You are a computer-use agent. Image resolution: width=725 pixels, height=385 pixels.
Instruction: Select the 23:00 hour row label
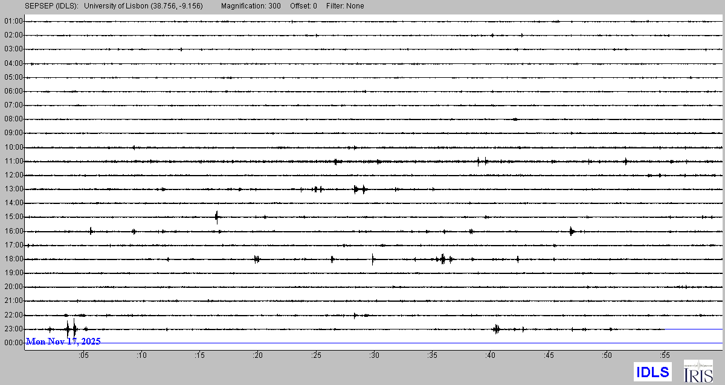click(x=13, y=329)
